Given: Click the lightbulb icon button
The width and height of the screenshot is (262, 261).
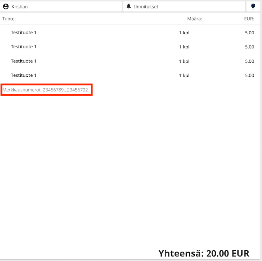Looking at the screenshot, I should (253, 6).
